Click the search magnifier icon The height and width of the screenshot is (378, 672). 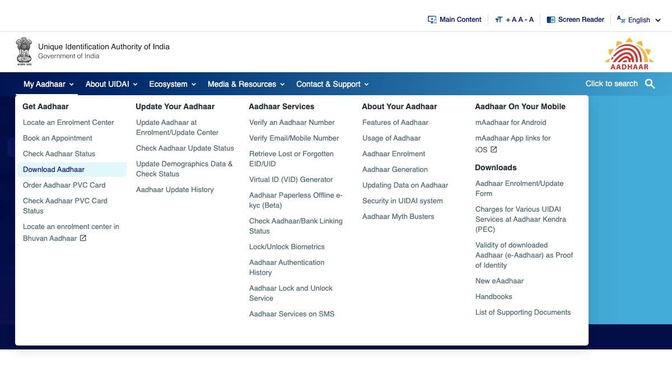pos(650,84)
